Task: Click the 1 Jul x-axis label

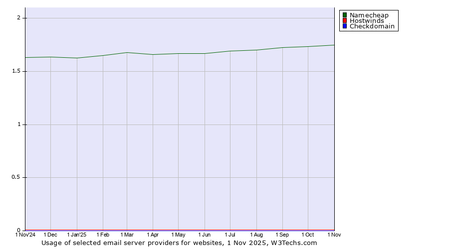Action: point(230,235)
